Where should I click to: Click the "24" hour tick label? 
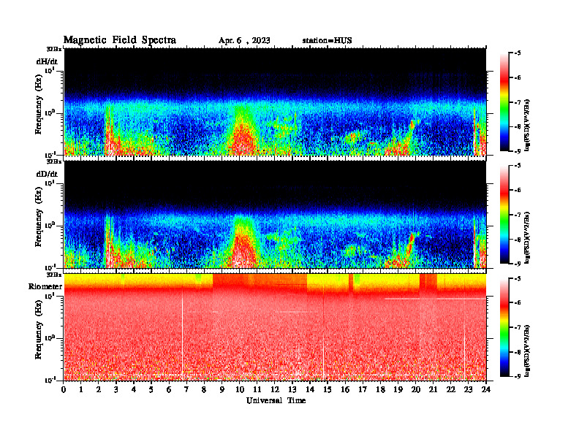click(x=486, y=389)
